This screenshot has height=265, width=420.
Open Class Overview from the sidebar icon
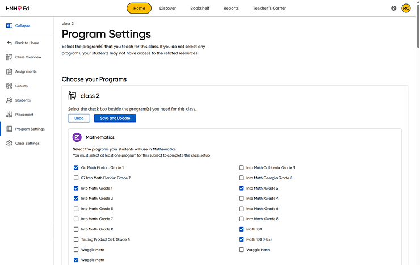(9, 57)
